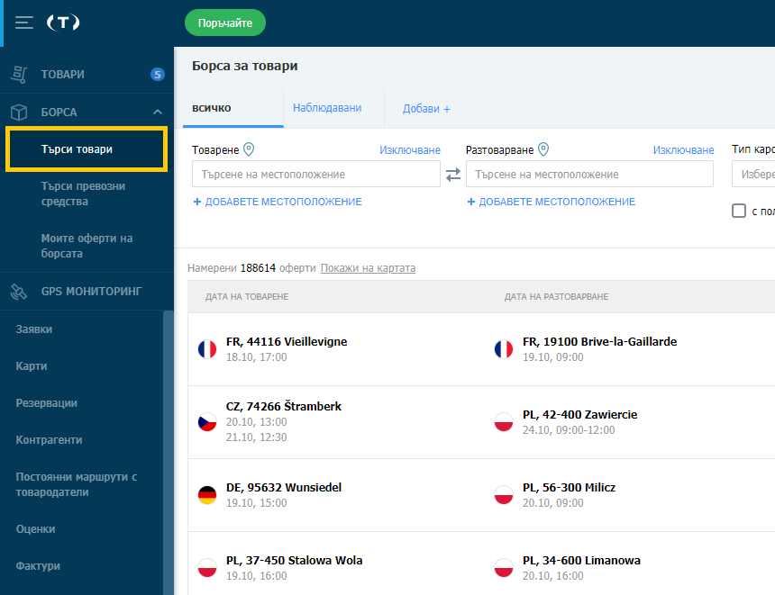Click Изключване link for Разтоварване
775x595 pixels.
tap(684, 150)
